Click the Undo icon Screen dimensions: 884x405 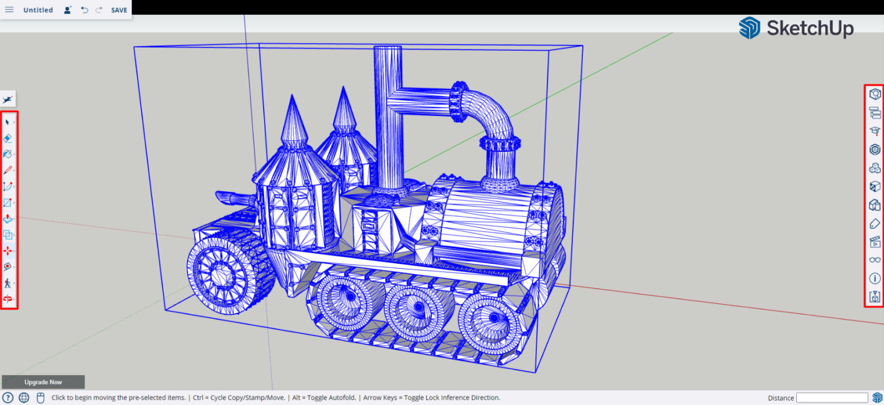tap(84, 9)
